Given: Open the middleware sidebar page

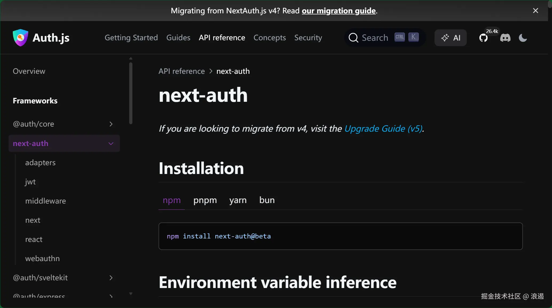Looking at the screenshot, I should 45,201.
